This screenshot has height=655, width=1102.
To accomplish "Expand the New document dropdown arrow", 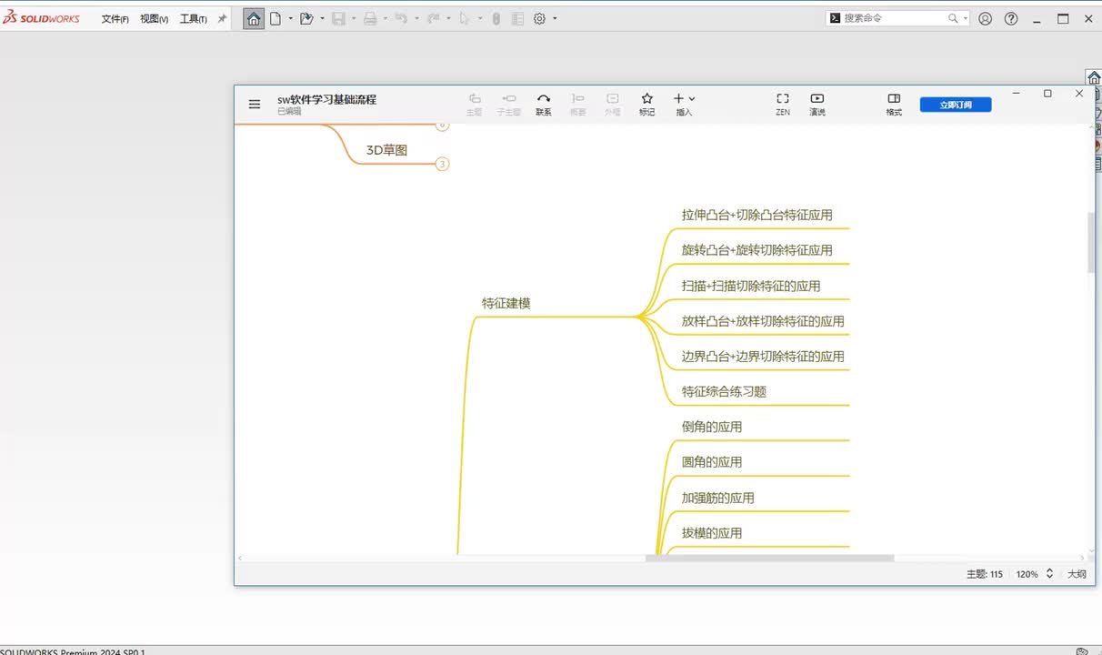I will click(x=291, y=18).
